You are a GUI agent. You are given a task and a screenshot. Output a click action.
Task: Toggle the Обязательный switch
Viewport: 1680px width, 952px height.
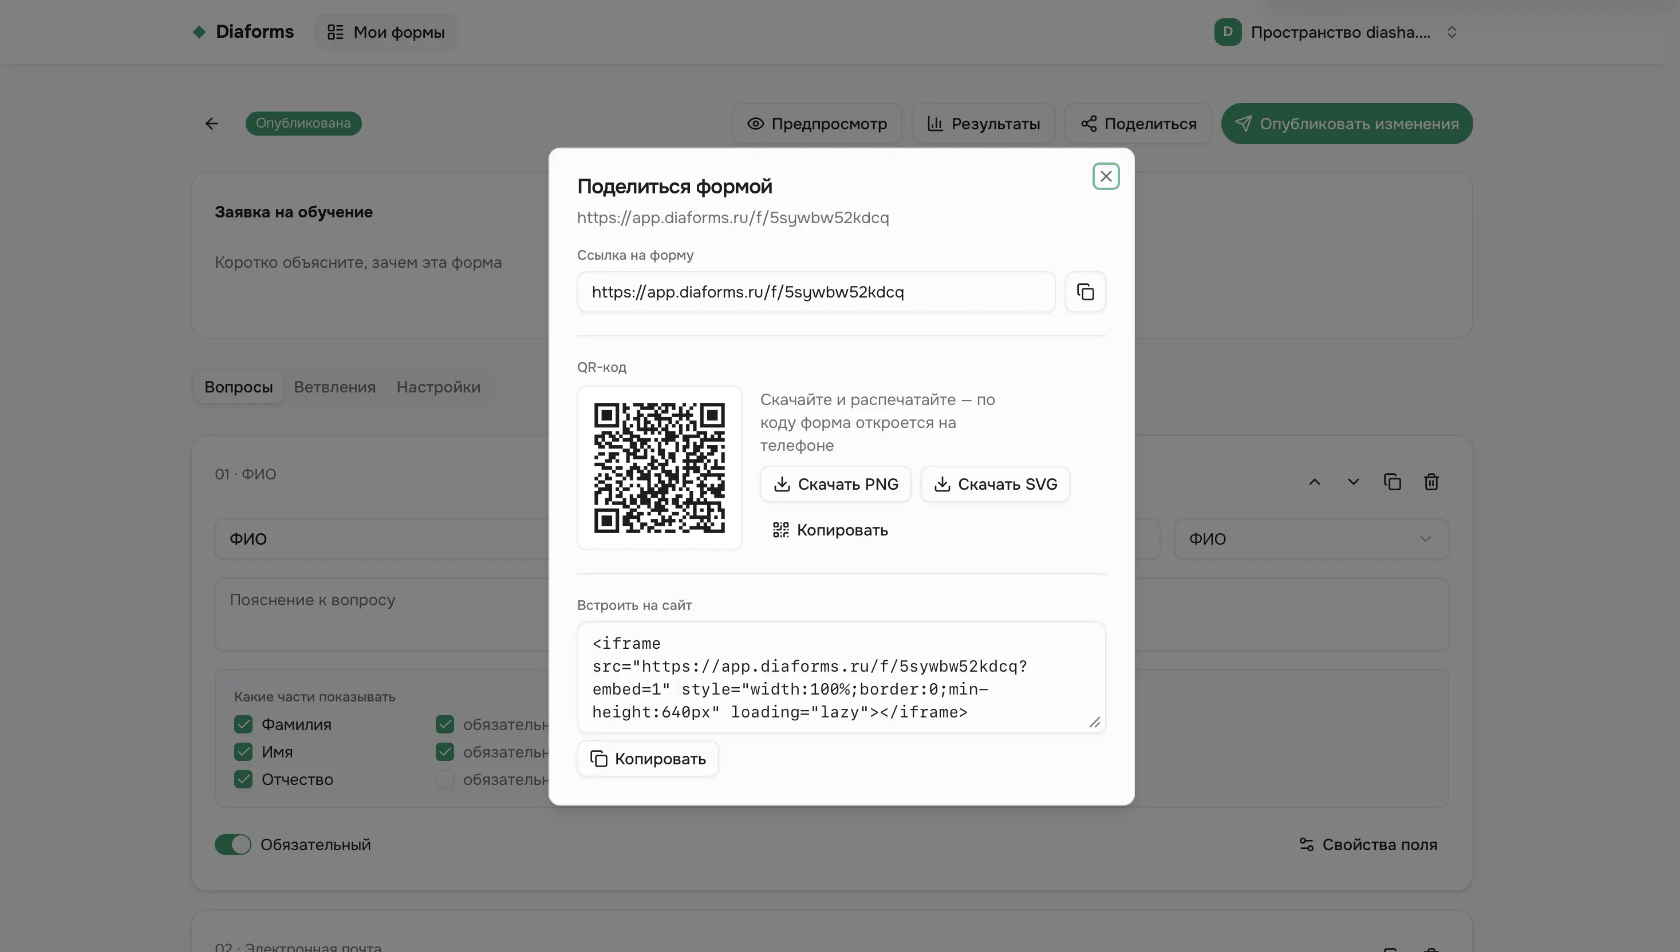pyautogui.click(x=233, y=845)
